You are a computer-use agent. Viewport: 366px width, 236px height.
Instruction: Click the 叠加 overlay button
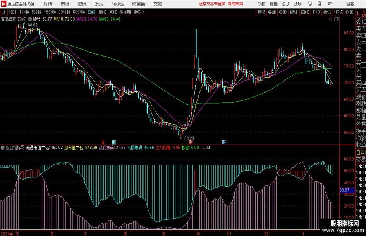(x=272, y=12)
